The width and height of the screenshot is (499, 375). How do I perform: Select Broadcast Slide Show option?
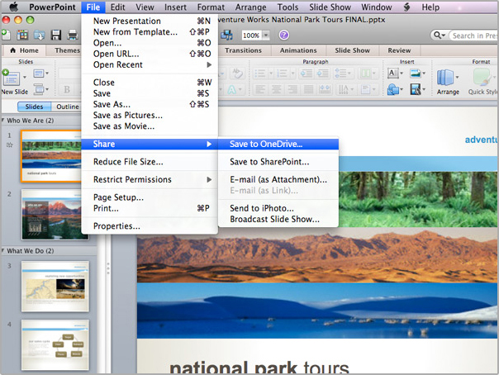[x=278, y=219]
